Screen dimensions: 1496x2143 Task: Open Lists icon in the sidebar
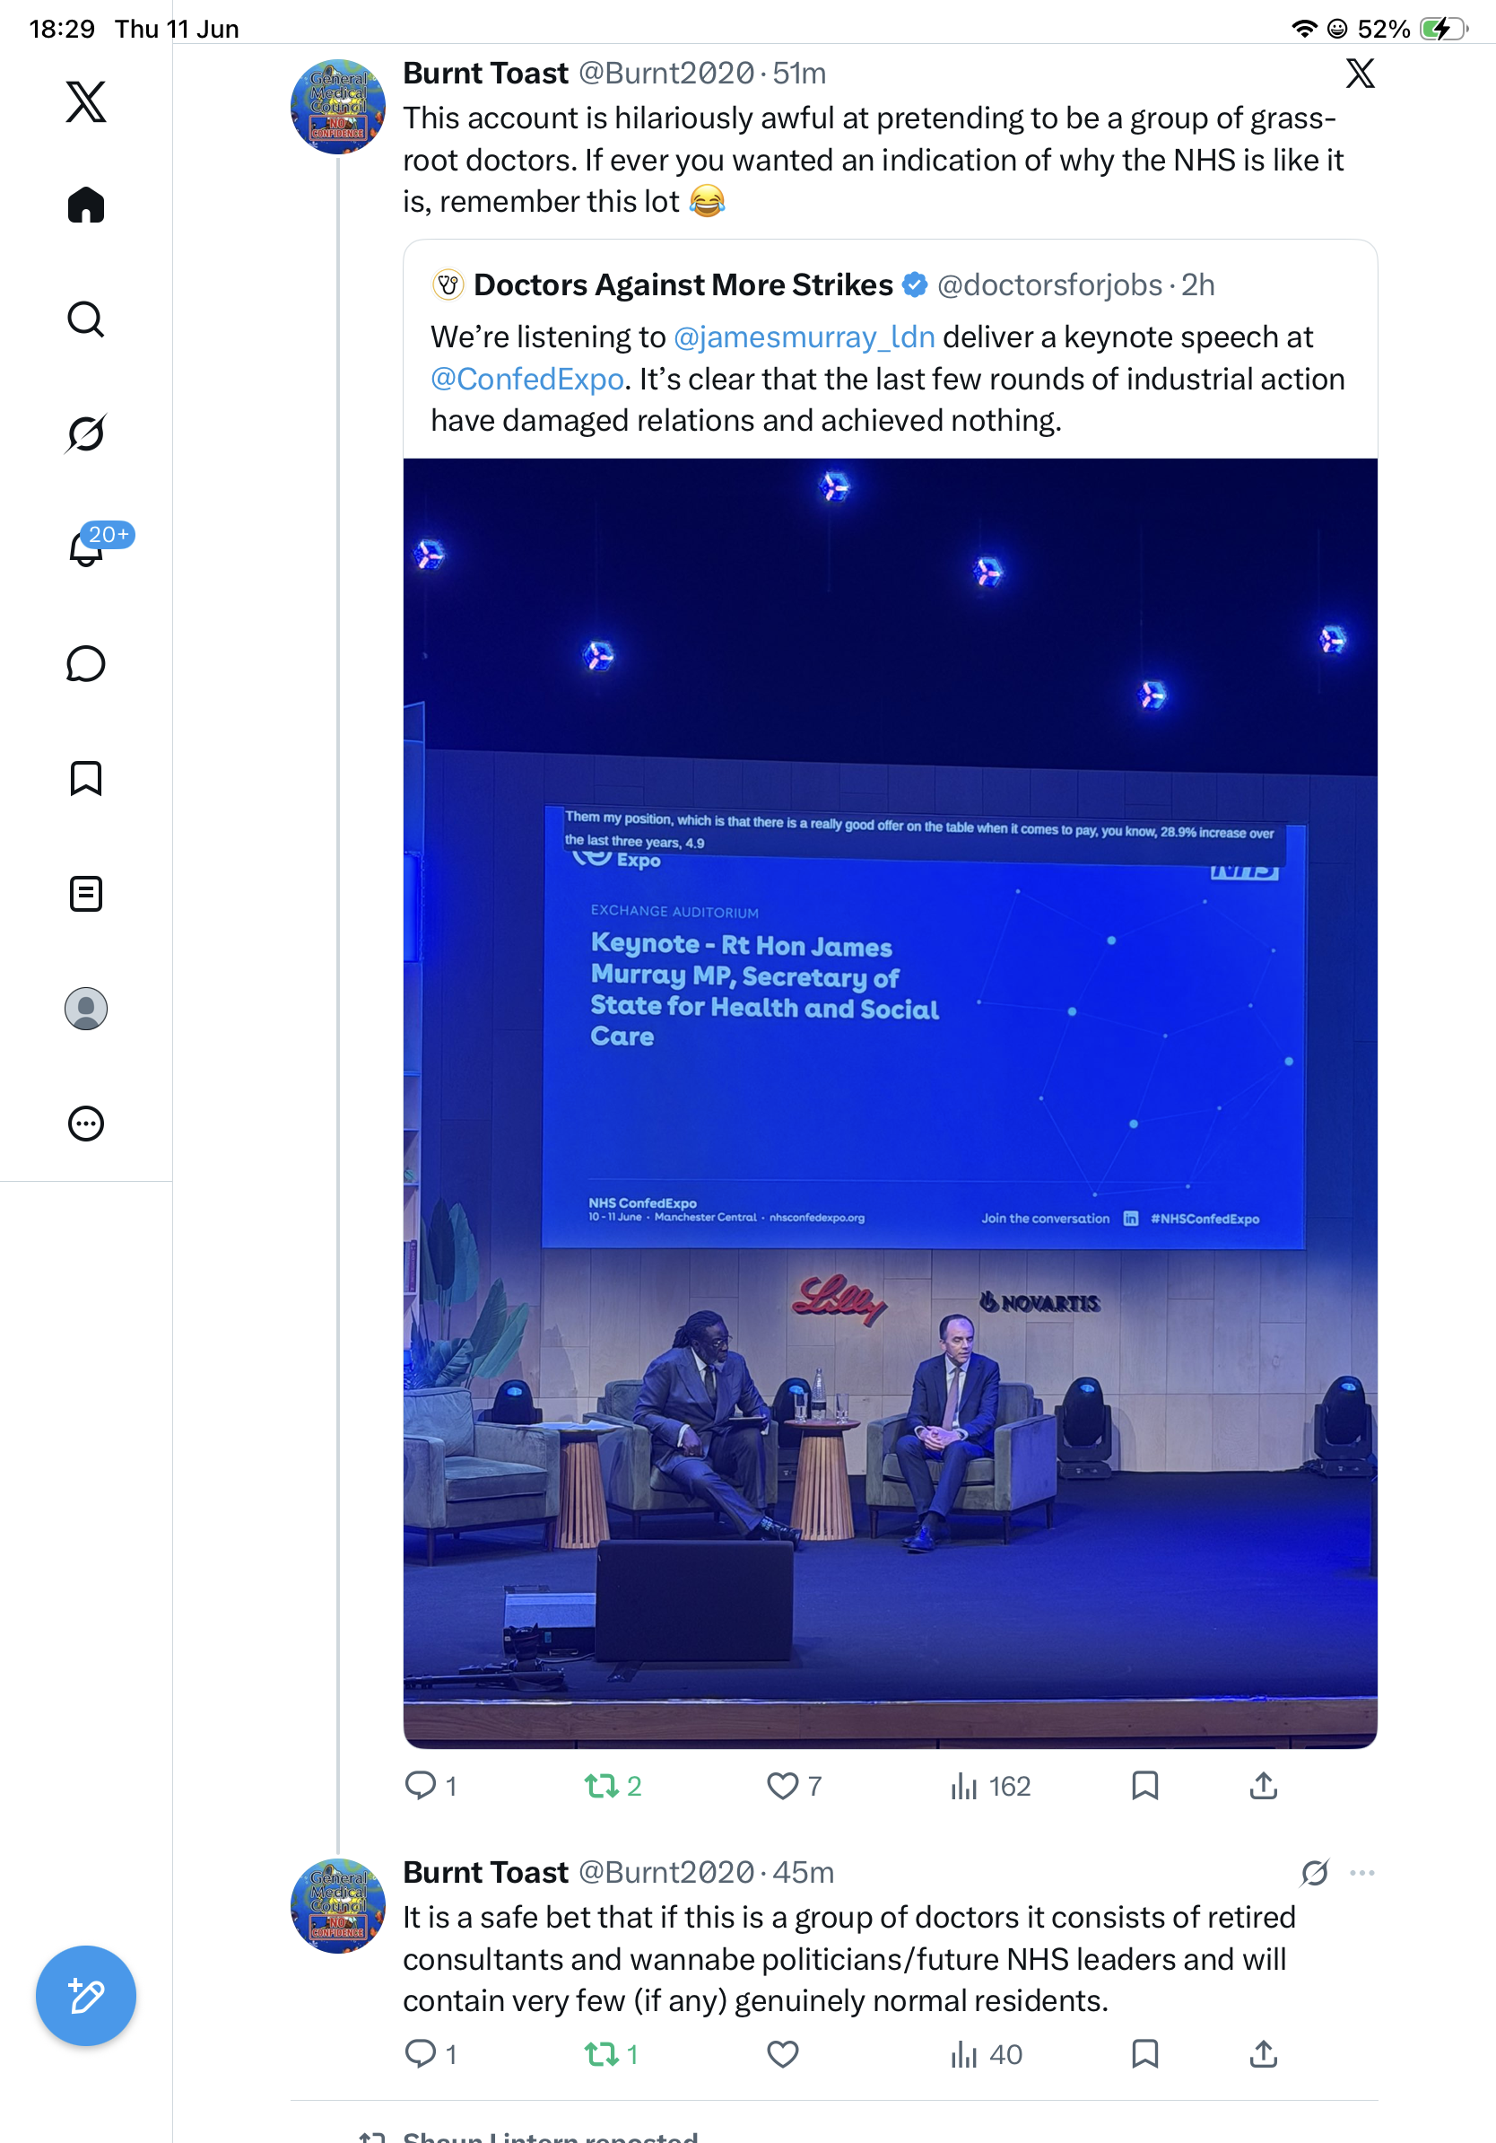click(86, 893)
